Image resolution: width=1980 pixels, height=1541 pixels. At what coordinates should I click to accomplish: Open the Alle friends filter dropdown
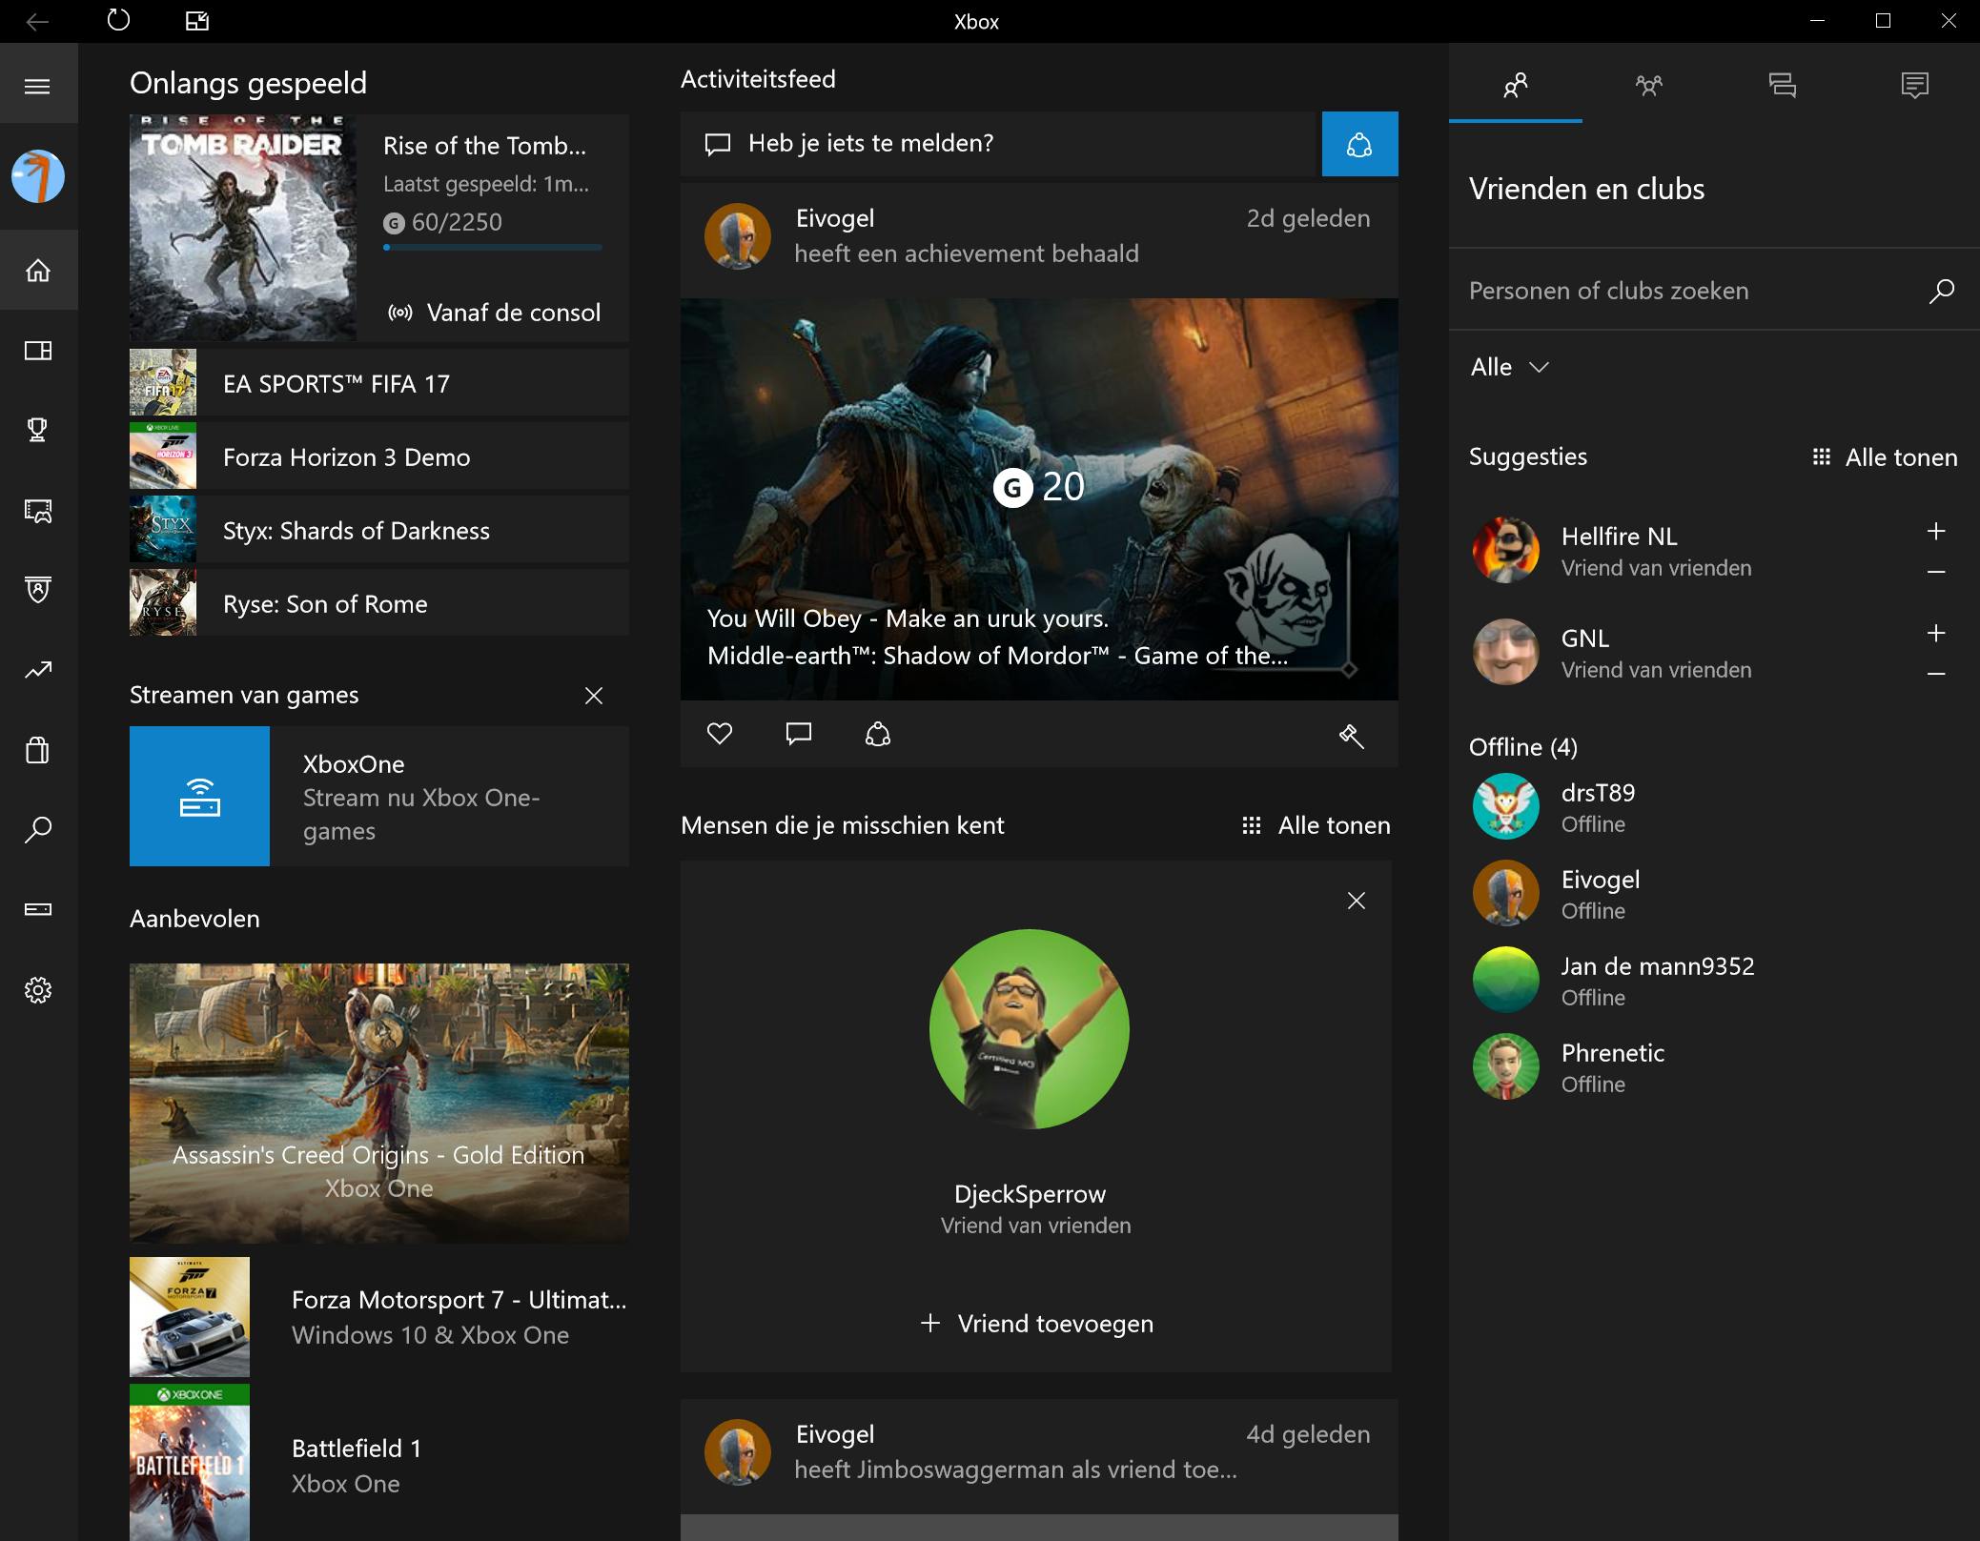[1510, 368]
